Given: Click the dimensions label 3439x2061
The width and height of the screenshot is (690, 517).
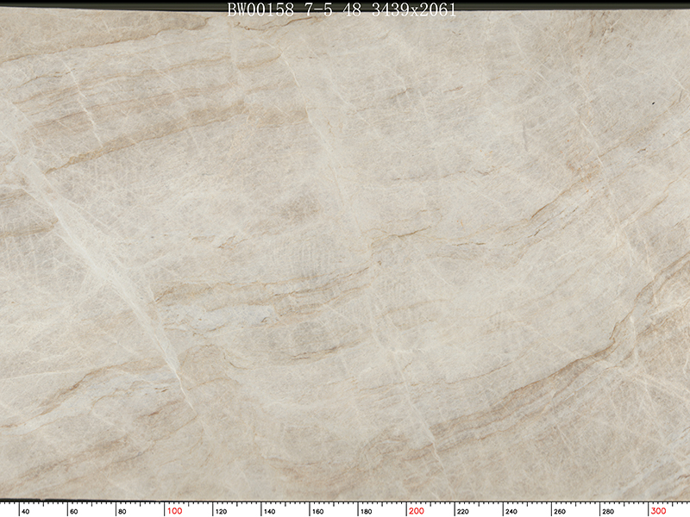Looking at the screenshot, I should (413, 10).
